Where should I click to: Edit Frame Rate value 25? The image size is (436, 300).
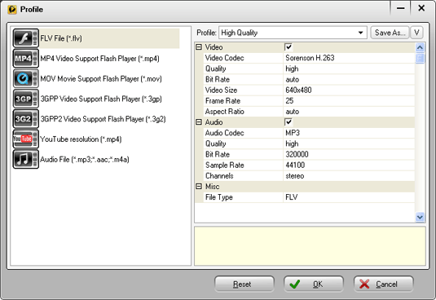pos(349,101)
